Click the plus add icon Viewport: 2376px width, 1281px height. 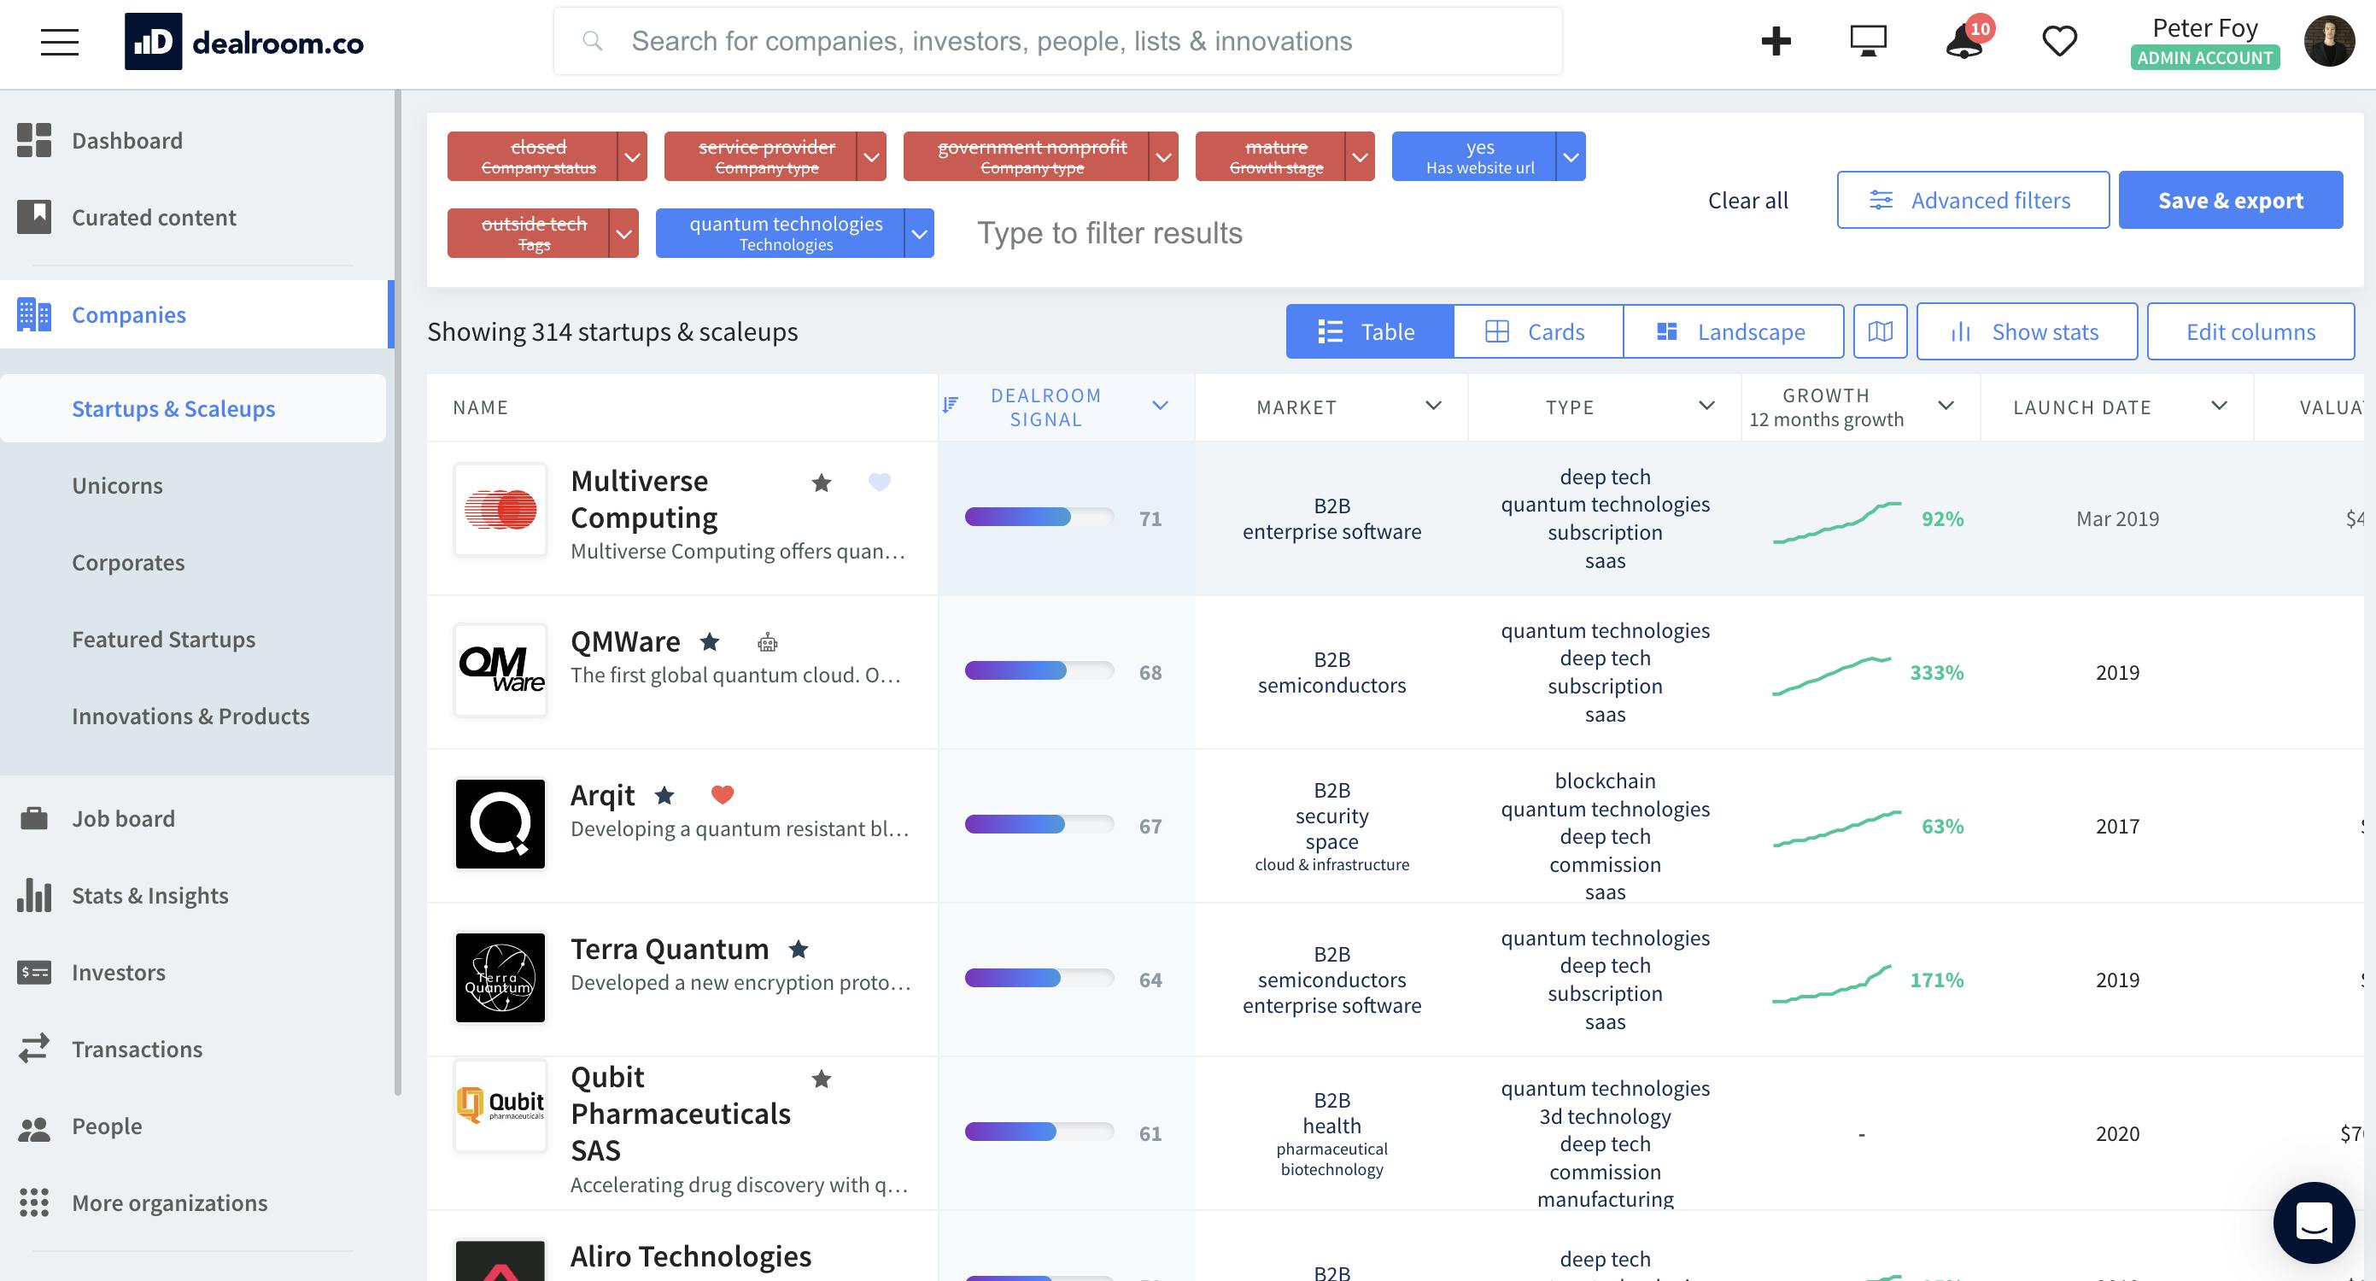1776,42
